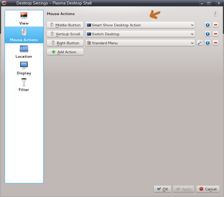Remove the Vertical-Scroll action
This screenshot has width=224, height=197.
[216, 34]
